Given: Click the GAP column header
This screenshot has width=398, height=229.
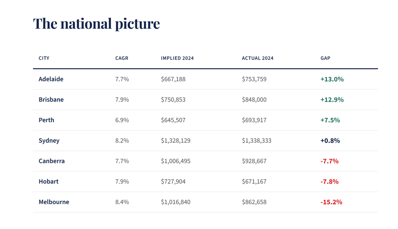Looking at the screenshot, I should click(x=325, y=58).
